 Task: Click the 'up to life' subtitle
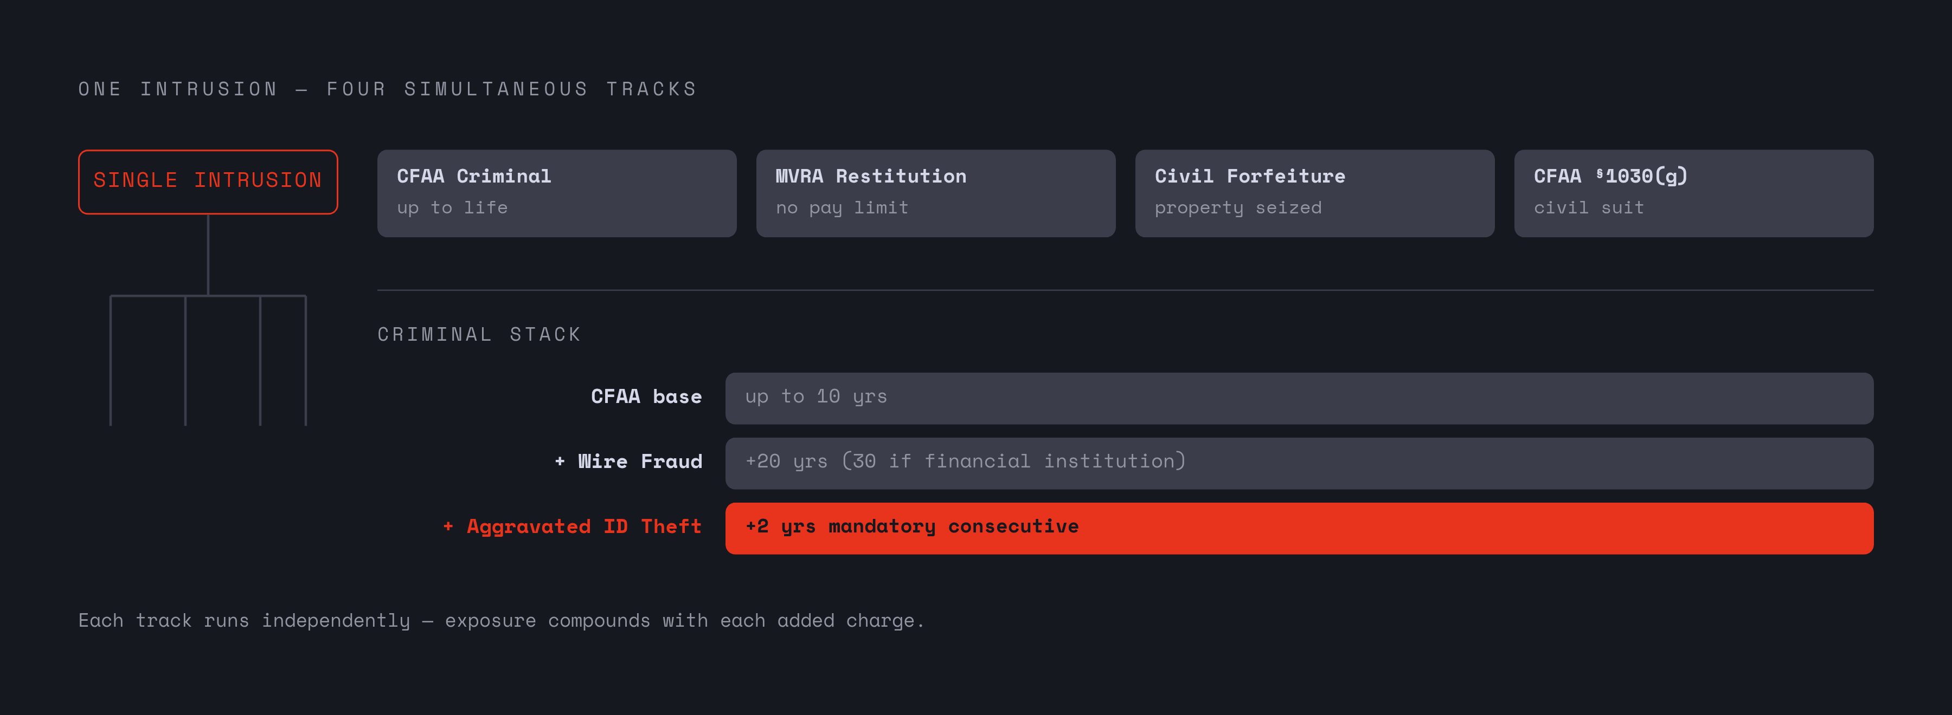coord(452,207)
